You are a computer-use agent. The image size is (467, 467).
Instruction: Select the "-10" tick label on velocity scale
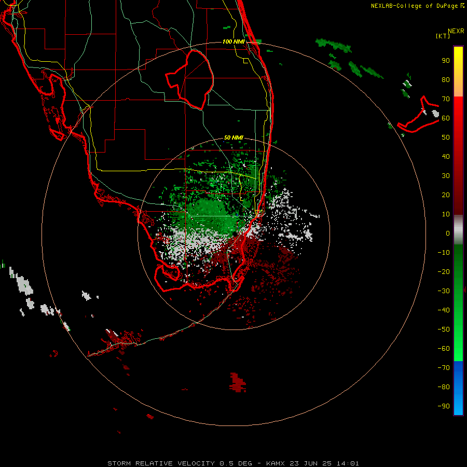444,253
